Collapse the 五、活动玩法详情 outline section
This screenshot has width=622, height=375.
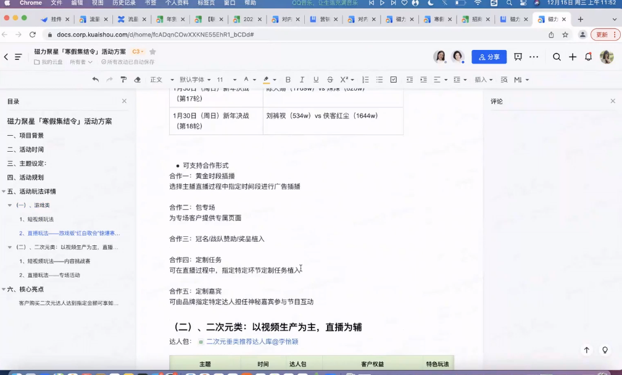tap(4, 192)
